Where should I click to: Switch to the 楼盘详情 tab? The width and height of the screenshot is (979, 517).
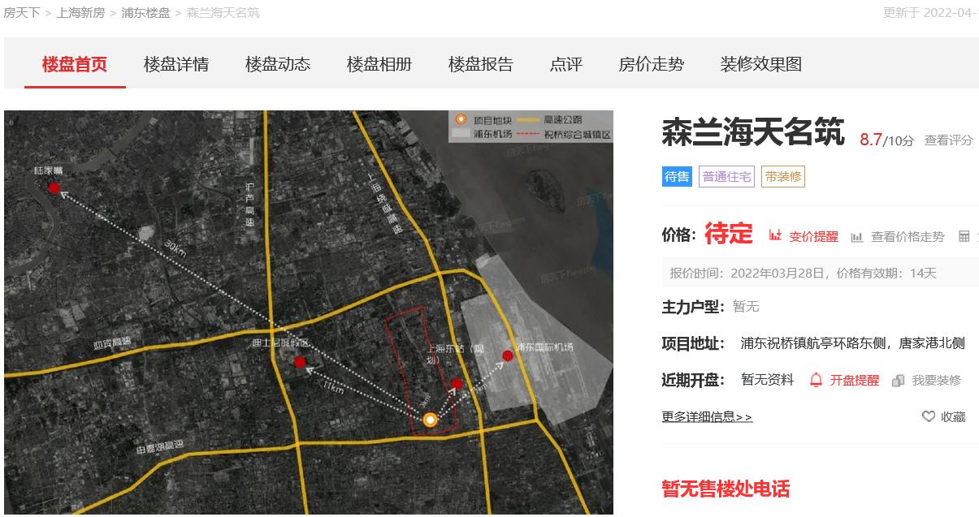pos(176,64)
